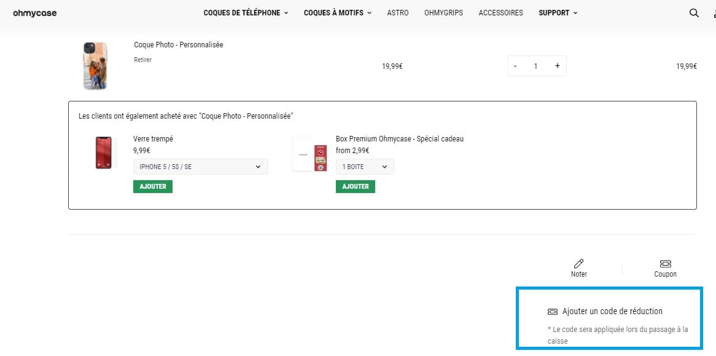
Task: Open the COQUES DE TÉLÉPHONE menu
Action: click(x=245, y=12)
